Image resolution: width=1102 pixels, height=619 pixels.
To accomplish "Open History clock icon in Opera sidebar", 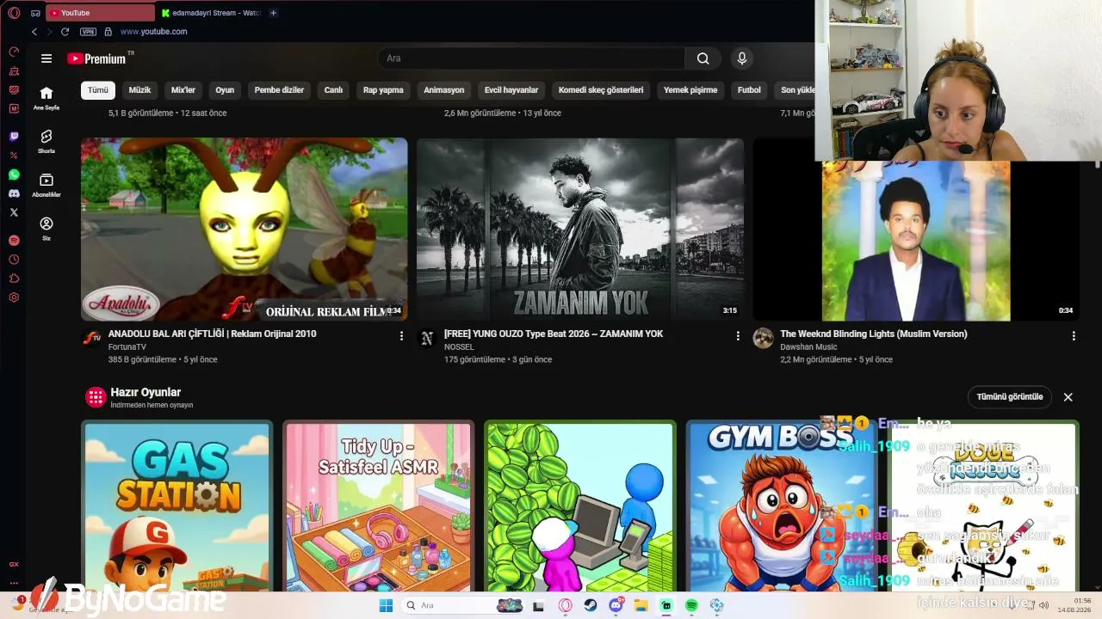I will (14, 260).
